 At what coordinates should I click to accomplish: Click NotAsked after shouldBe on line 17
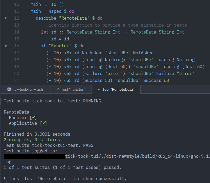click(x=143, y=53)
